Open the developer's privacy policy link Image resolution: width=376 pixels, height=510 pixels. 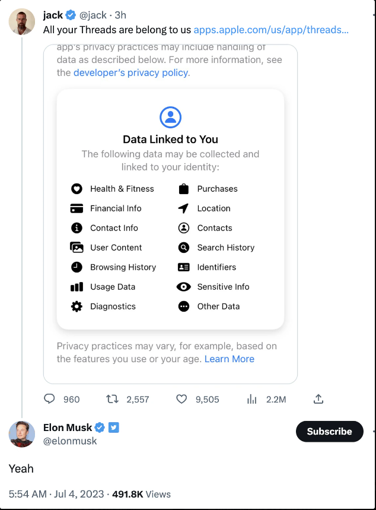(131, 72)
